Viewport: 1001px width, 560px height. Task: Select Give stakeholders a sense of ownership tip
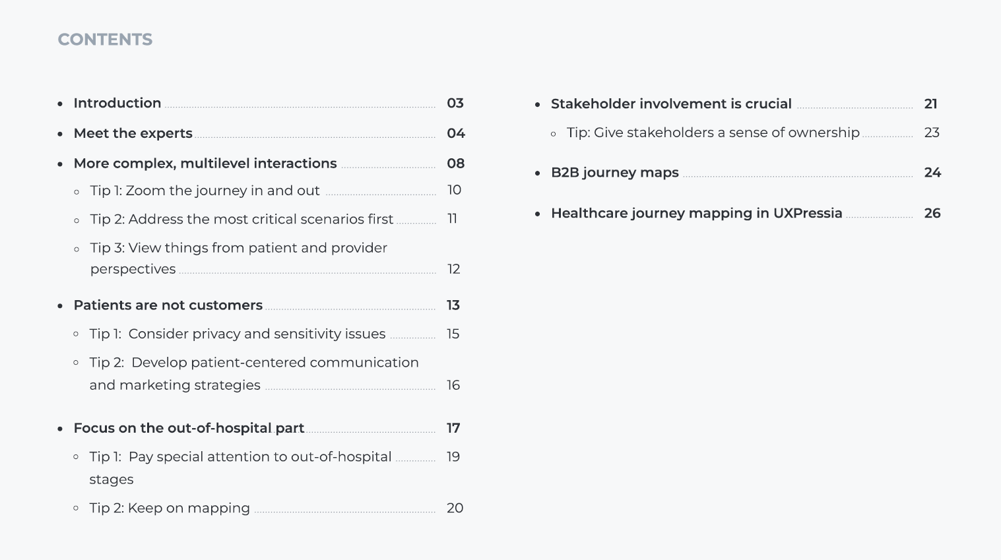[713, 133]
